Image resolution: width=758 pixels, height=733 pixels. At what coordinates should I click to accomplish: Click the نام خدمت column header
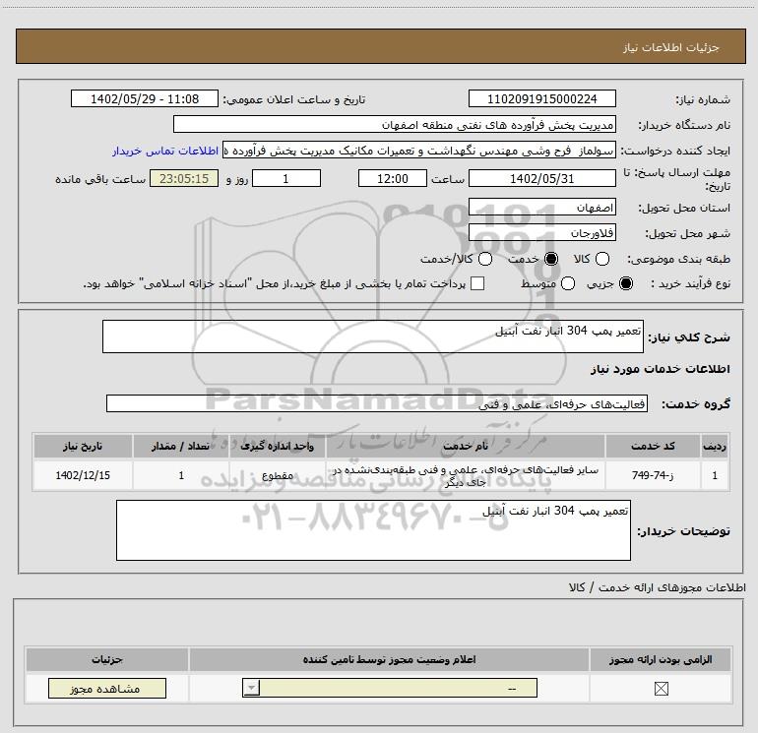pyautogui.click(x=466, y=446)
